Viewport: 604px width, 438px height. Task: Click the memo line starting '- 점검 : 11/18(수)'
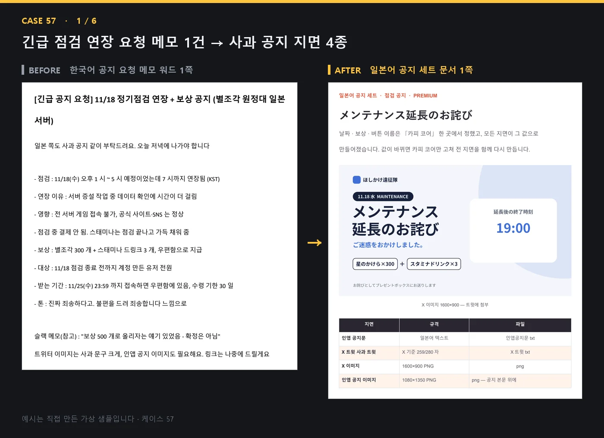[127, 179]
